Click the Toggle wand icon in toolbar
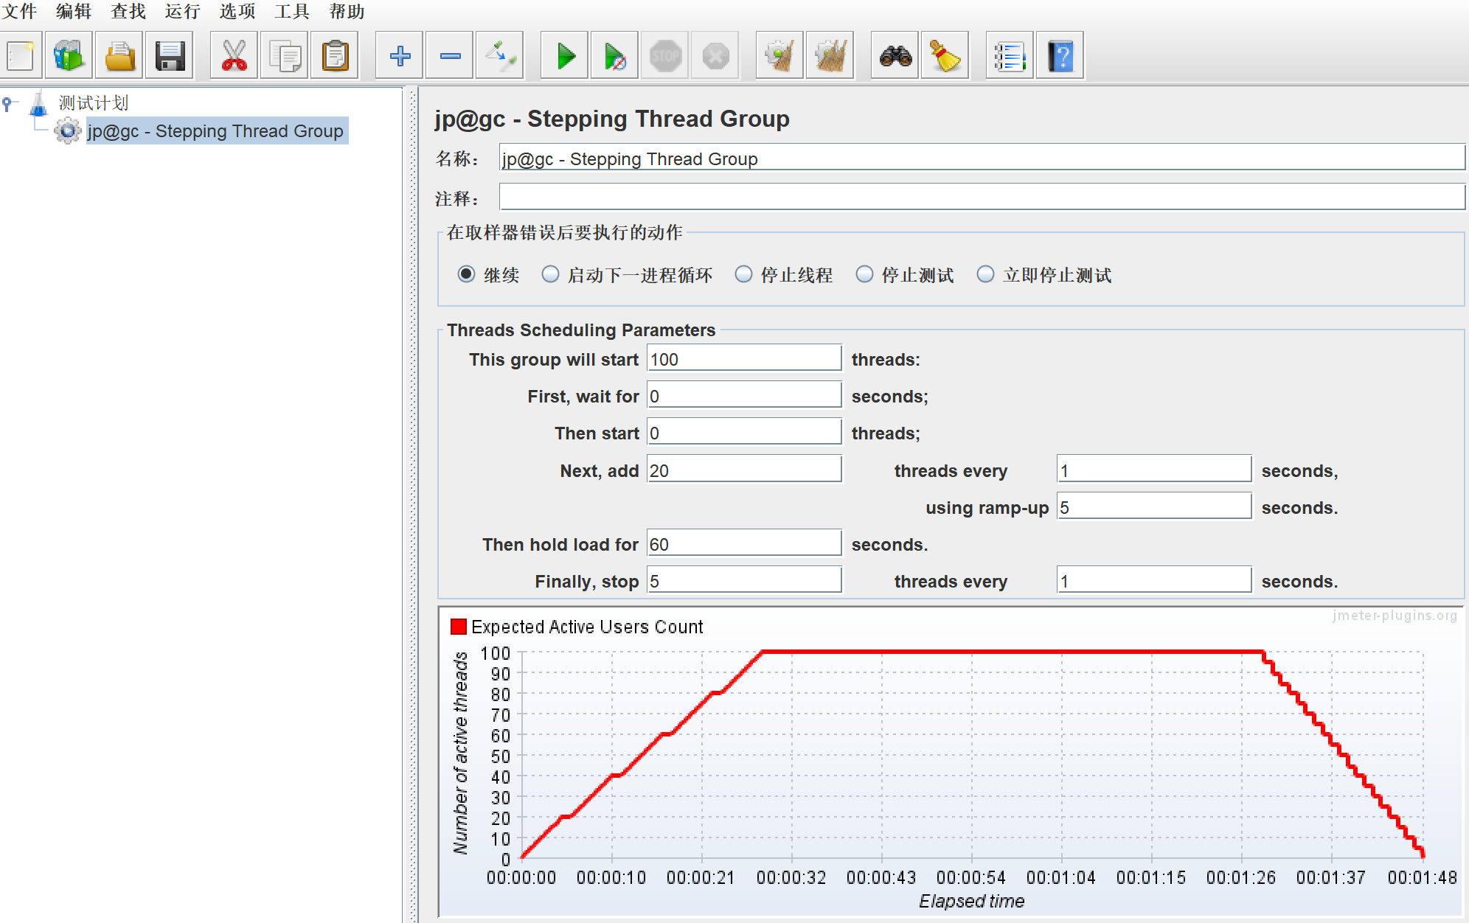 point(500,56)
